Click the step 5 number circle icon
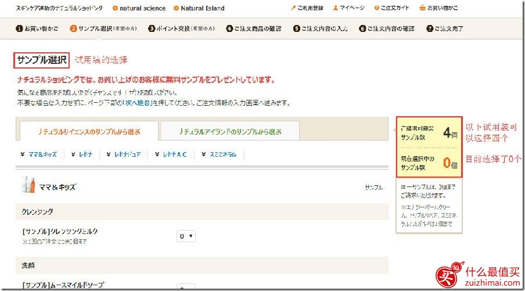Viewport: 525px width, 291px height. click(296, 29)
